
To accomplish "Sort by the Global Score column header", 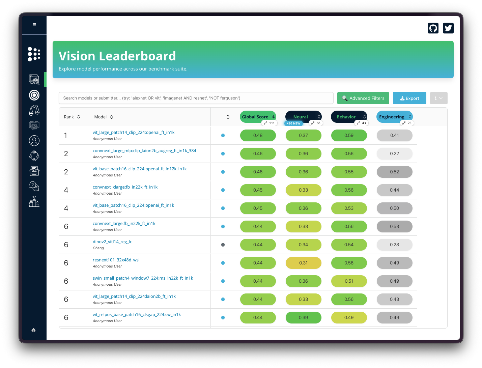I will (258, 116).
